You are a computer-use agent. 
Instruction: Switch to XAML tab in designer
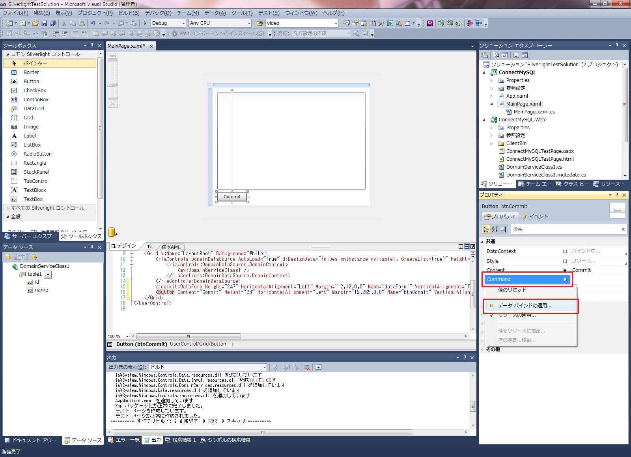[171, 247]
